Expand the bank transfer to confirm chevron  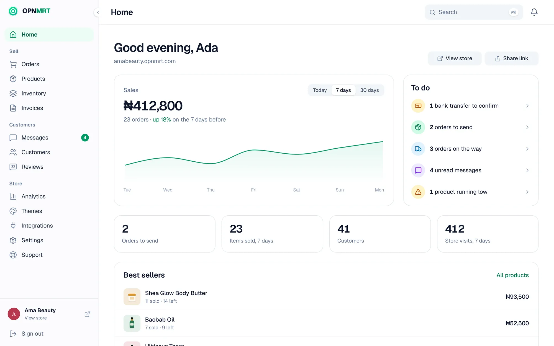527,106
